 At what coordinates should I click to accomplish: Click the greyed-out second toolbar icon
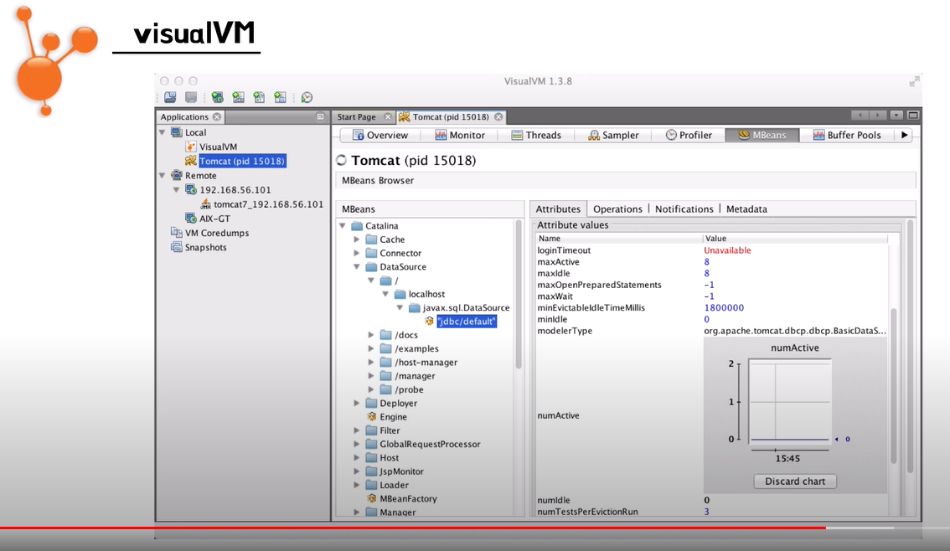tap(191, 97)
